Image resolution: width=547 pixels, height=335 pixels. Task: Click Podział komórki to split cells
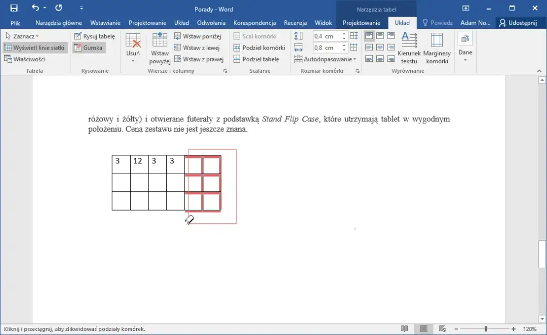[x=259, y=47]
